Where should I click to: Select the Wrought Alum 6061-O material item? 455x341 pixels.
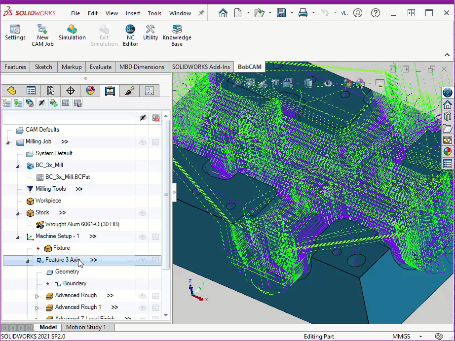click(82, 224)
